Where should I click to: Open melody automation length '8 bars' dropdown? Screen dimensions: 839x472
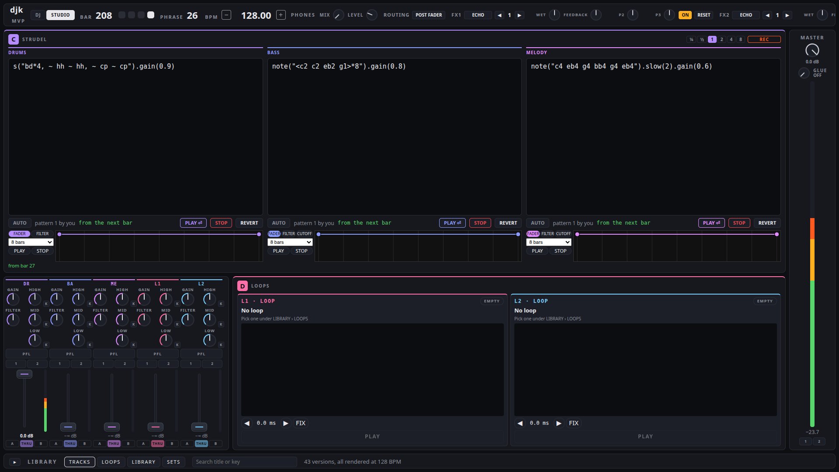click(x=549, y=242)
